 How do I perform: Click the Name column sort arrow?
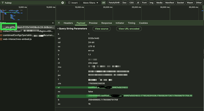53,23
